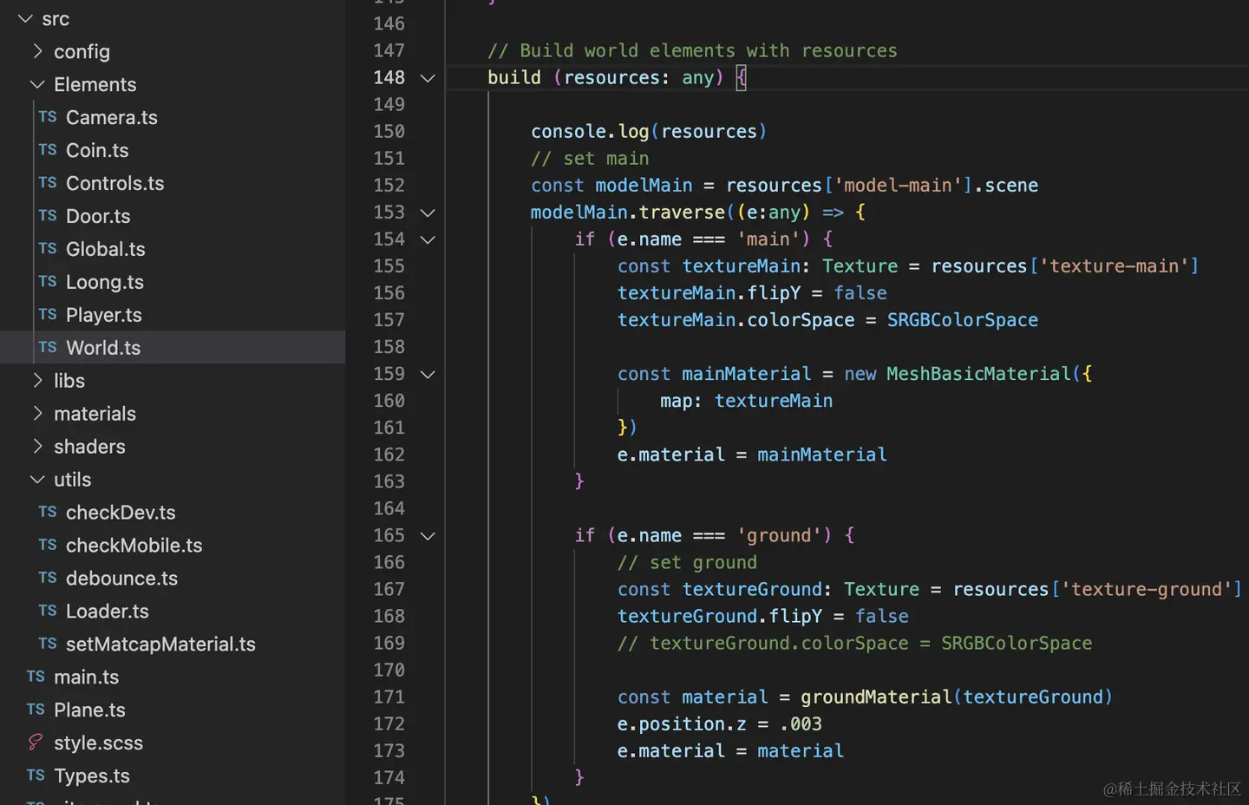Click 'groundMaterial' call on line 171

coord(876,697)
